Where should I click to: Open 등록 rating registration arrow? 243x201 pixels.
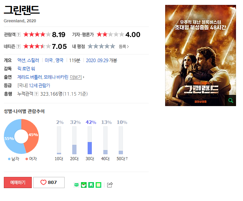(124, 46)
